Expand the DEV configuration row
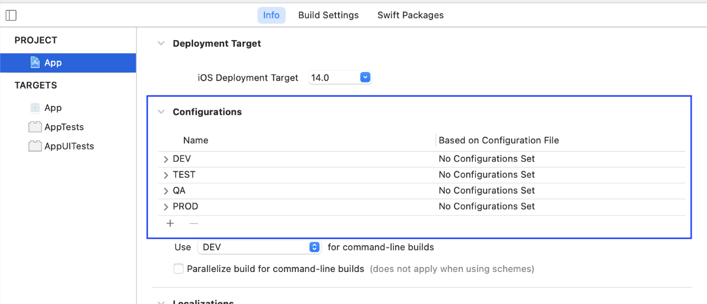 [x=166, y=159]
